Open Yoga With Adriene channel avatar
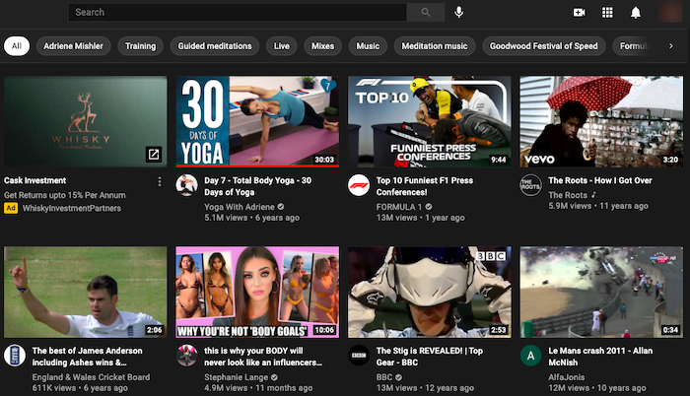Viewport: 690px width, 396px height. pyautogui.click(x=186, y=185)
